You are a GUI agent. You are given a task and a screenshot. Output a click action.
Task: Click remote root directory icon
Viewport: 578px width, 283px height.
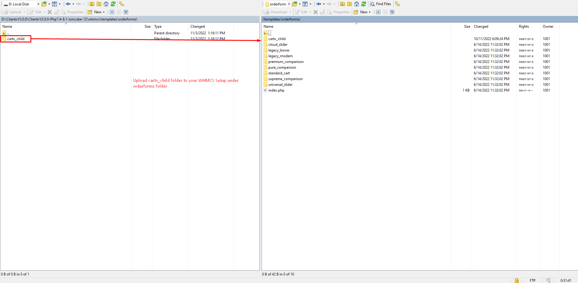[x=349, y=4]
